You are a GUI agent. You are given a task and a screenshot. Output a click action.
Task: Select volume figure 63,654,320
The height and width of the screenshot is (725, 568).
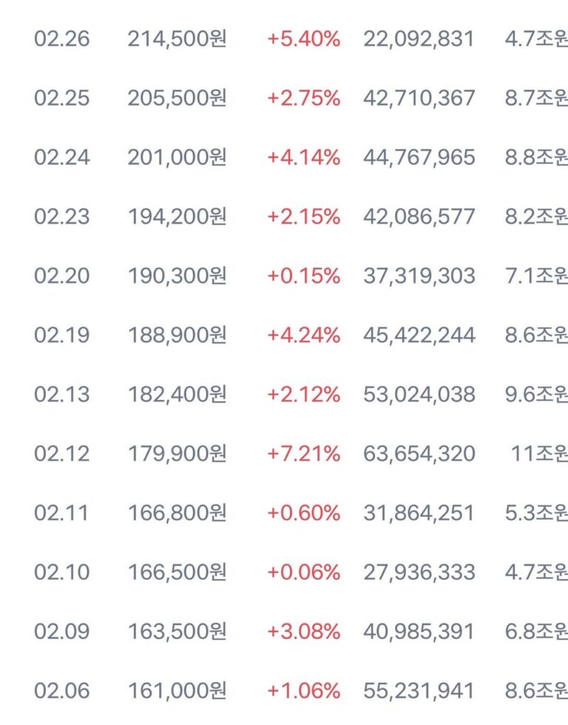click(x=419, y=453)
